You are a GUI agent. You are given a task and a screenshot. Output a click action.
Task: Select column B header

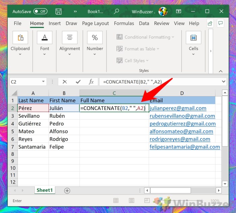[x=64, y=93]
